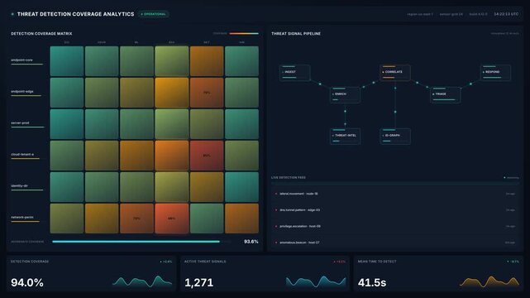The image size is (530, 298).
Task: Click the 68% cell in network-perim row
Action: pos(172,219)
